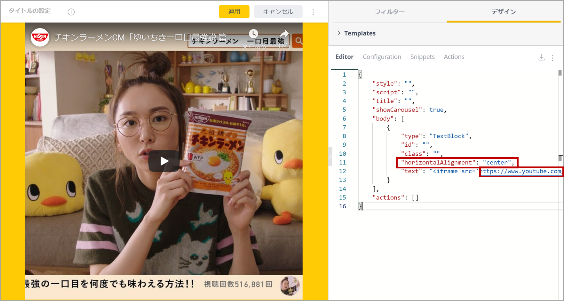Click the "body": [ line
Screen dimensions: 564x301
coord(388,119)
